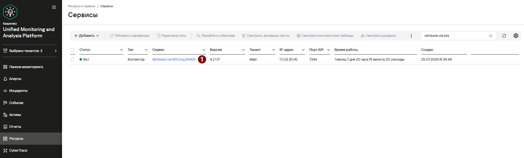Screen dimensions: 524x158
Task: Open Windows via KES (tcp/5443) service link
Action: click(174, 59)
